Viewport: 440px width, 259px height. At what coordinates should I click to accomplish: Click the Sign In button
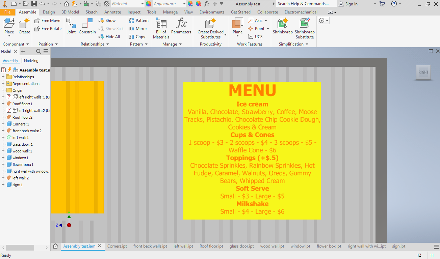coord(348,4)
